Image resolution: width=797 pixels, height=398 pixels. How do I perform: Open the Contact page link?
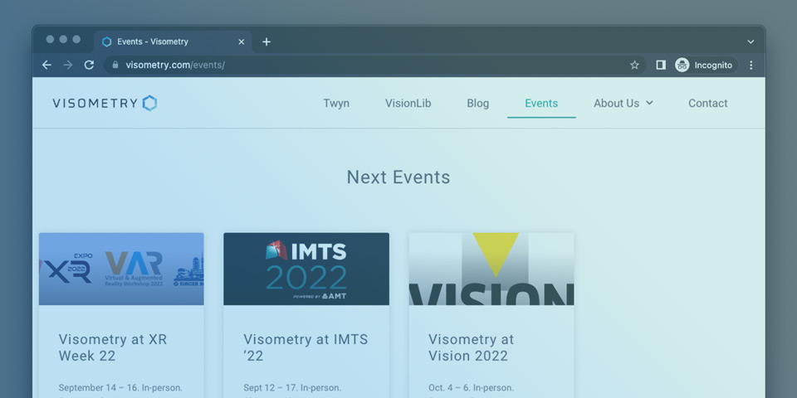[707, 103]
